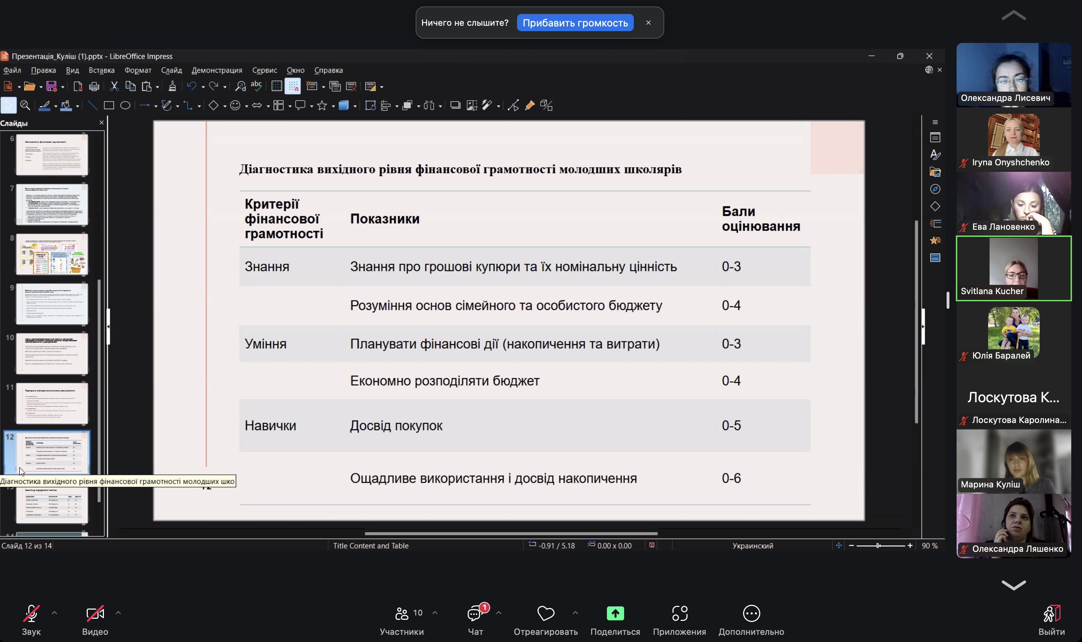The height and width of the screenshot is (642, 1082).
Task: Unmute microphone with Звук button
Action: 31,620
